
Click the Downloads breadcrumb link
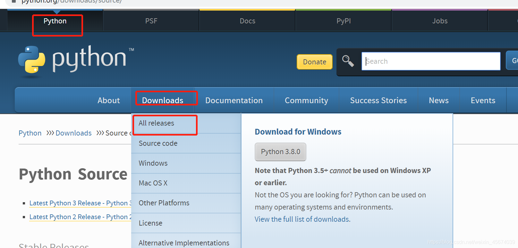[73, 133]
